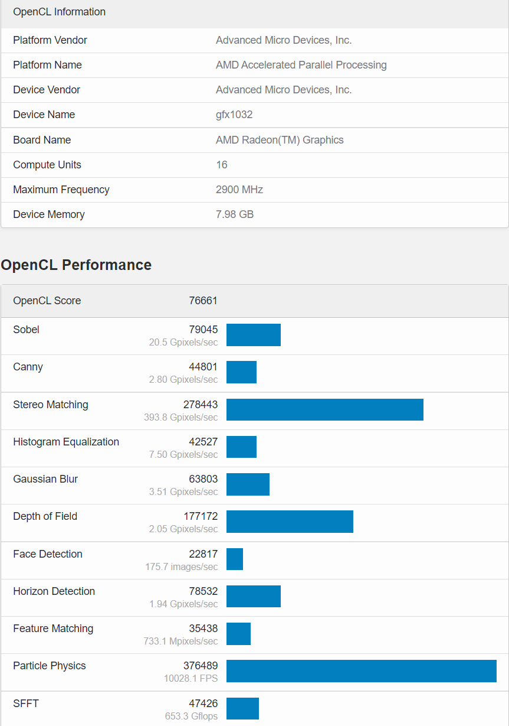This screenshot has width=509, height=726.
Task: Click the Maximum Frequency 2900 MHz value
Action: pyautogui.click(x=239, y=190)
